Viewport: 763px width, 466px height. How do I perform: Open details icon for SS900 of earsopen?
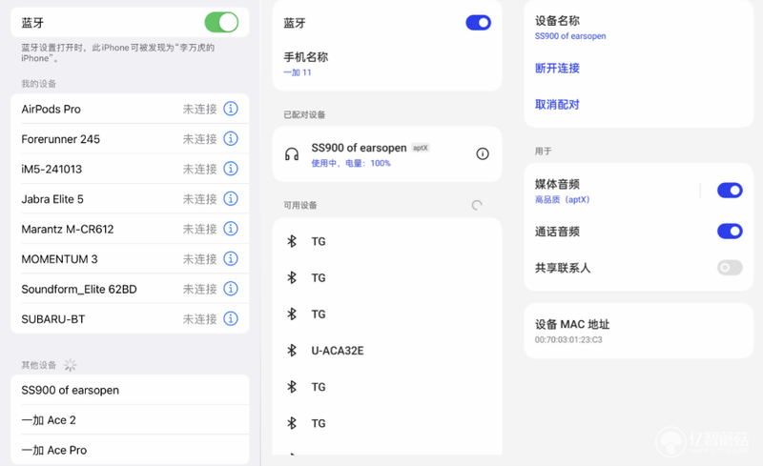(483, 154)
